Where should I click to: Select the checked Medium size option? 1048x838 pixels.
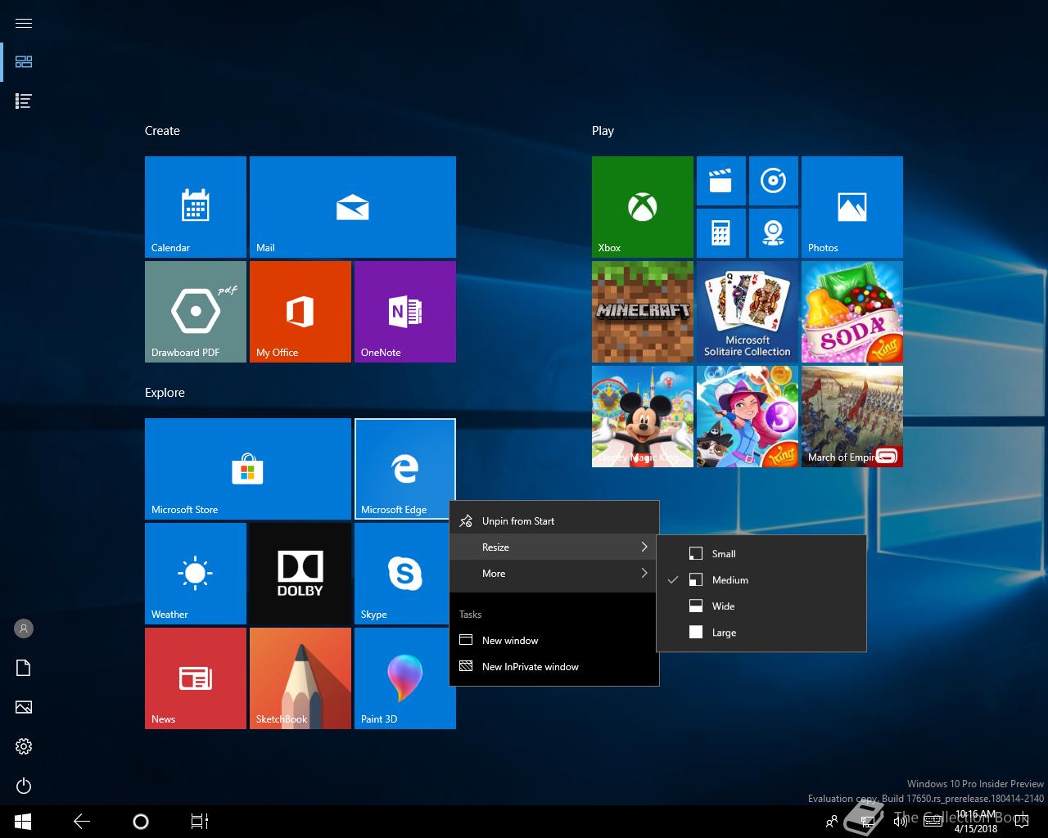tap(730, 580)
